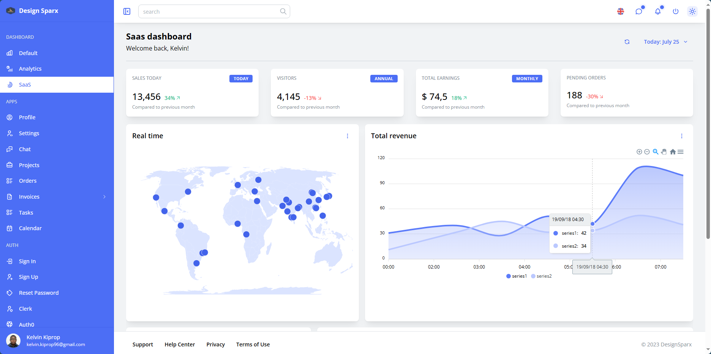Reset chart zoom with home icon

[673, 152]
